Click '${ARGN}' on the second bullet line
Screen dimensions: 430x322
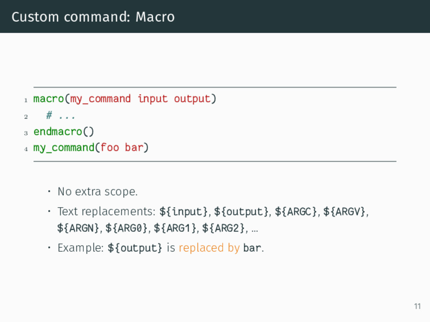[x=78, y=228]
